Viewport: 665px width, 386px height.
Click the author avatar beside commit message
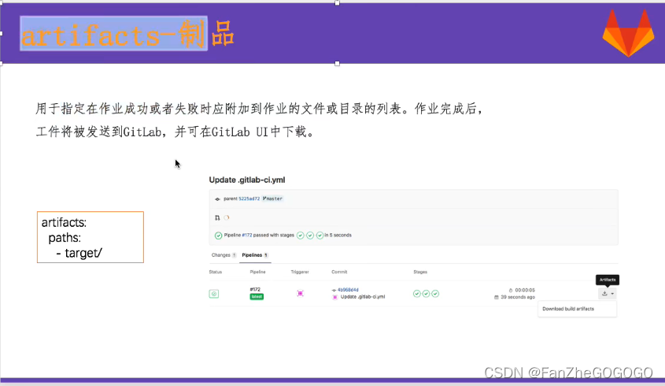(x=334, y=297)
